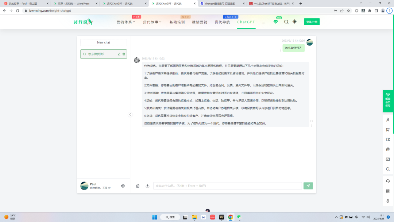The width and height of the screenshot is (394, 222).
Task: Click the green membership heart icon
Action: 275,22
